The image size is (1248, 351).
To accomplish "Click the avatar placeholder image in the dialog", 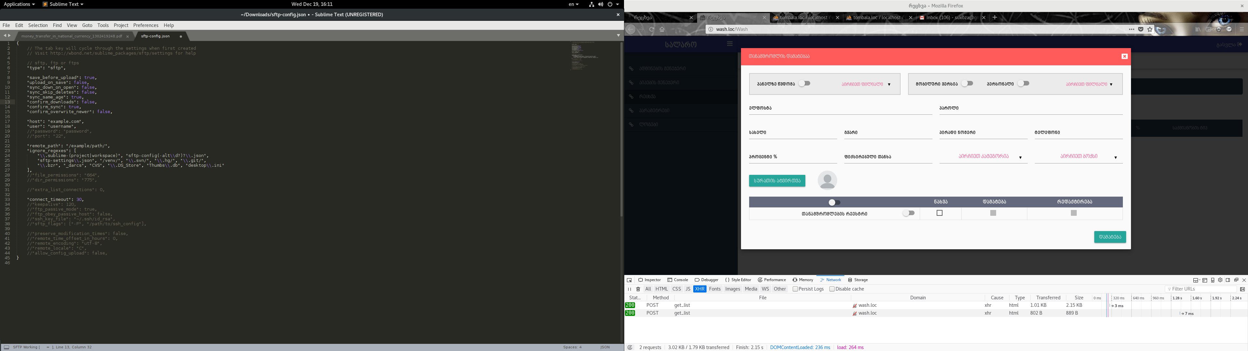I will (827, 180).
